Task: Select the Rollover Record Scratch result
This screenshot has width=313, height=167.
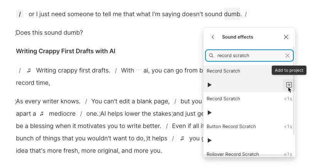Action: (233, 154)
